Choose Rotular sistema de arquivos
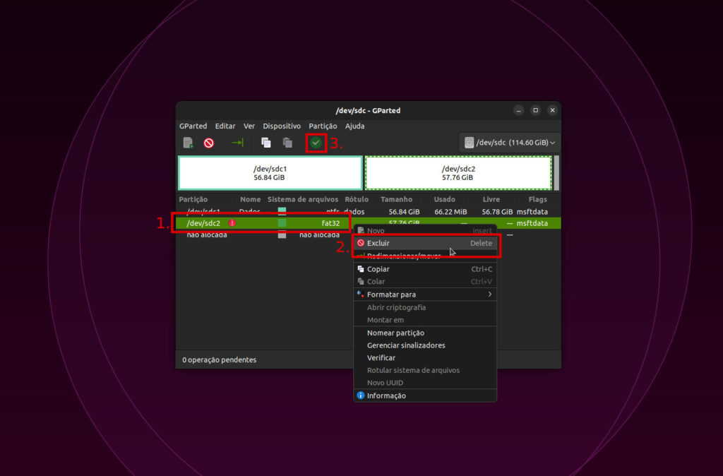Screen dimensions: 723x476 click(425, 370)
